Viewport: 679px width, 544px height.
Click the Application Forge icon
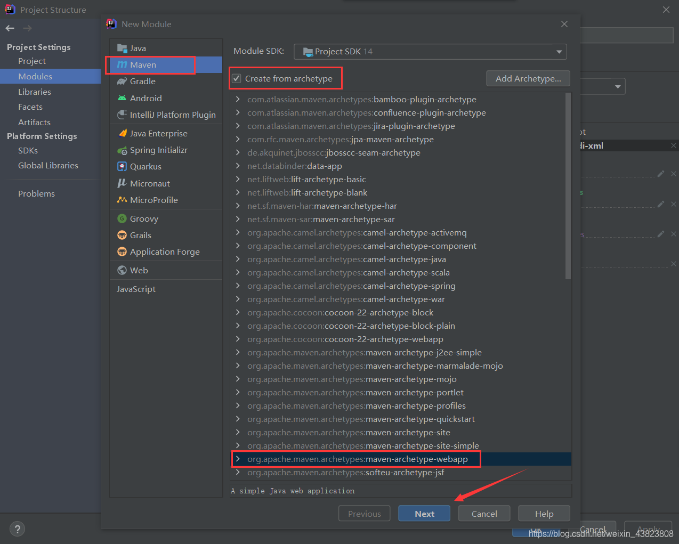tap(122, 251)
